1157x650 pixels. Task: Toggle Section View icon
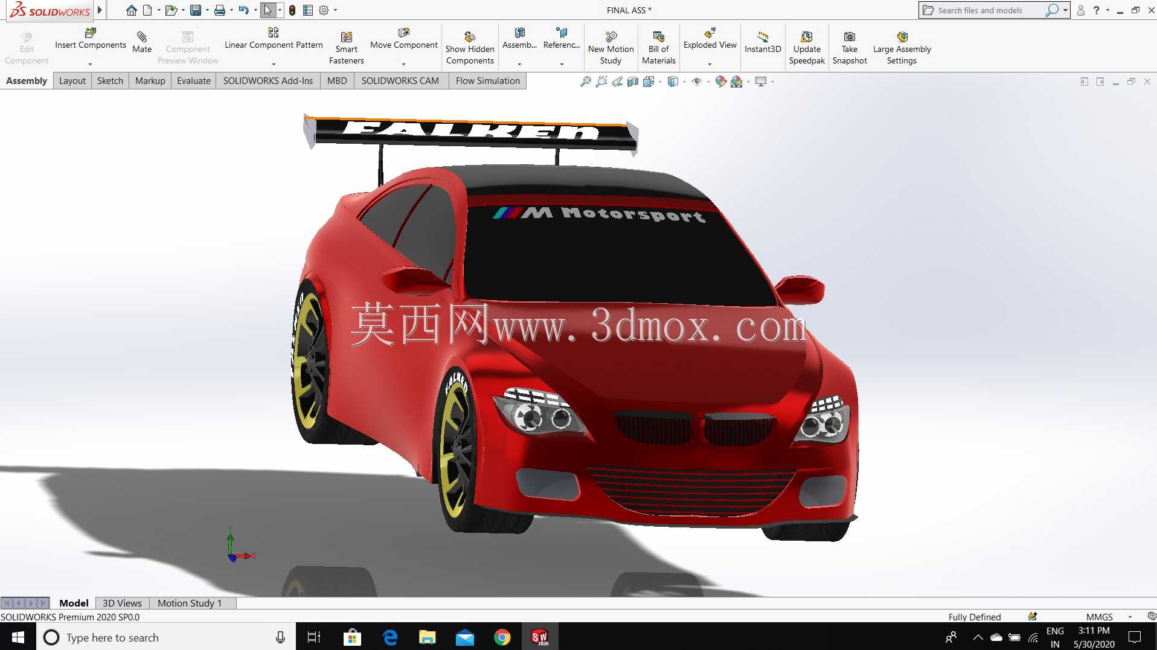click(632, 82)
